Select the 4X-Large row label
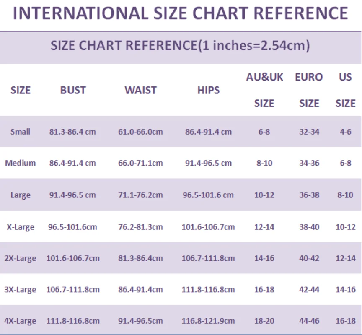This screenshot has height=335, width=362. tap(21, 321)
